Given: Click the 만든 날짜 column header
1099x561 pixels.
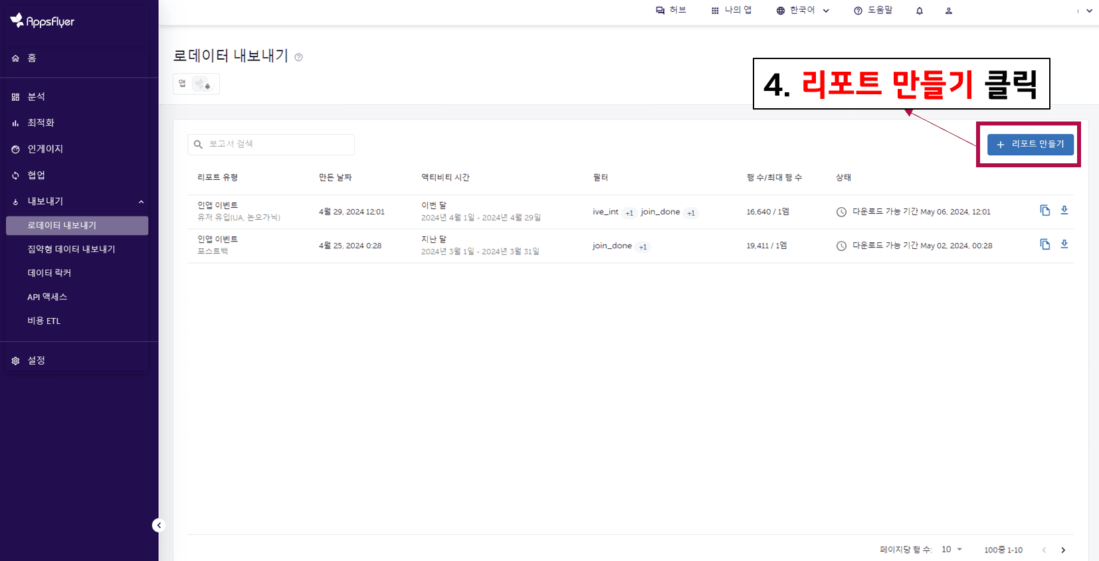Looking at the screenshot, I should click(x=336, y=177).
